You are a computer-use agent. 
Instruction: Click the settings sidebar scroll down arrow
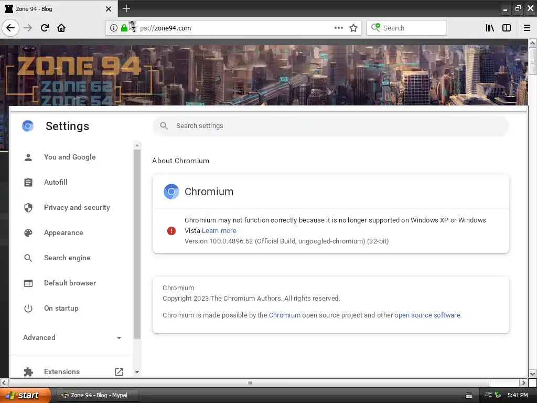pos(137,372)
